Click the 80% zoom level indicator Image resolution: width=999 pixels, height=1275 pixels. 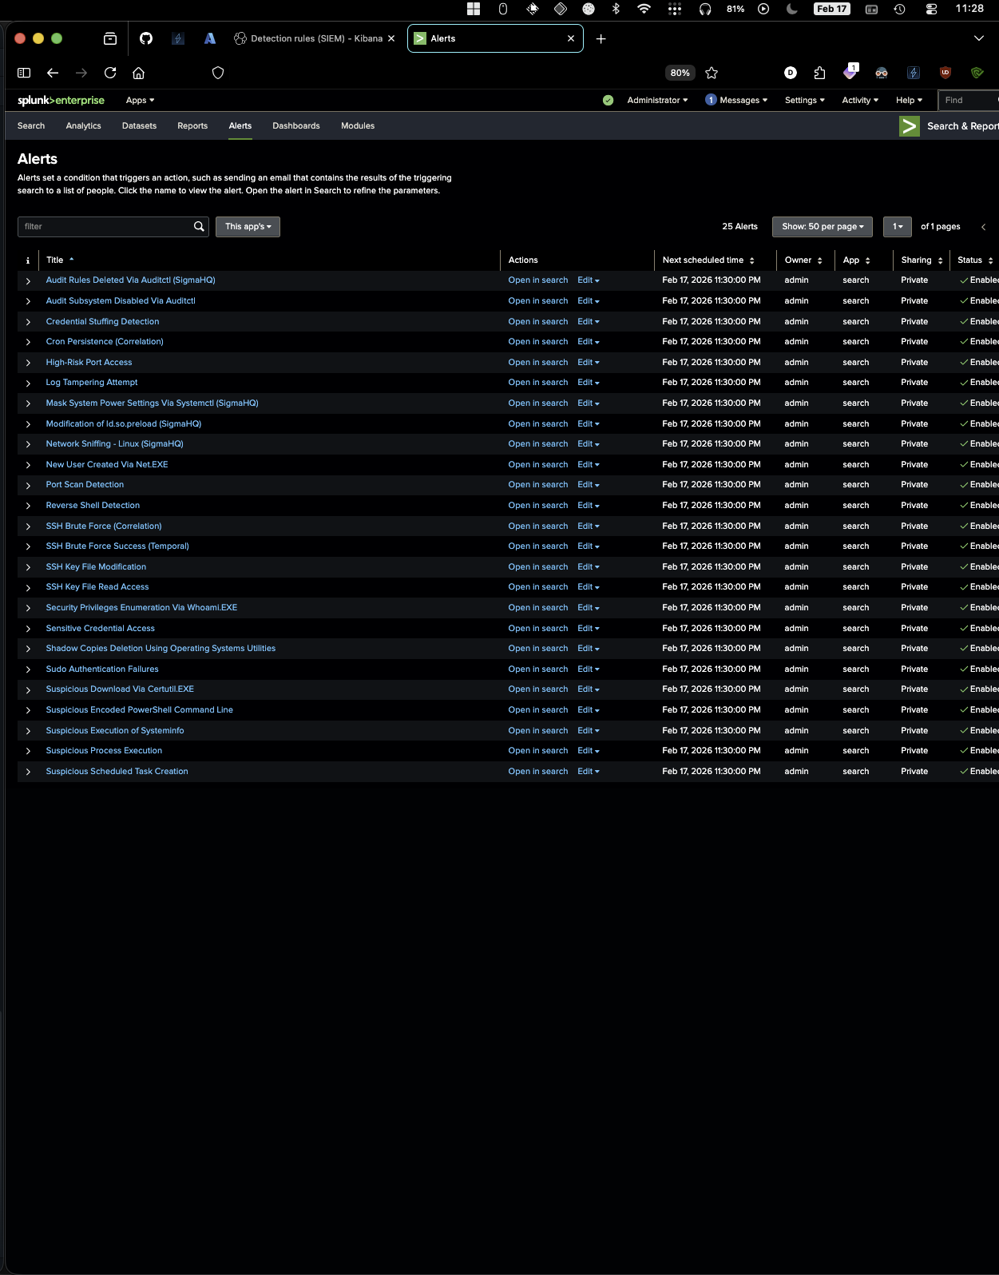tap(680, 73)
